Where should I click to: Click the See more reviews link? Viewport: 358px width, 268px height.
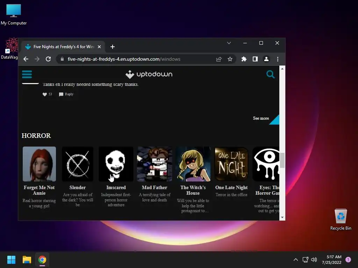(x=261, y=118)
